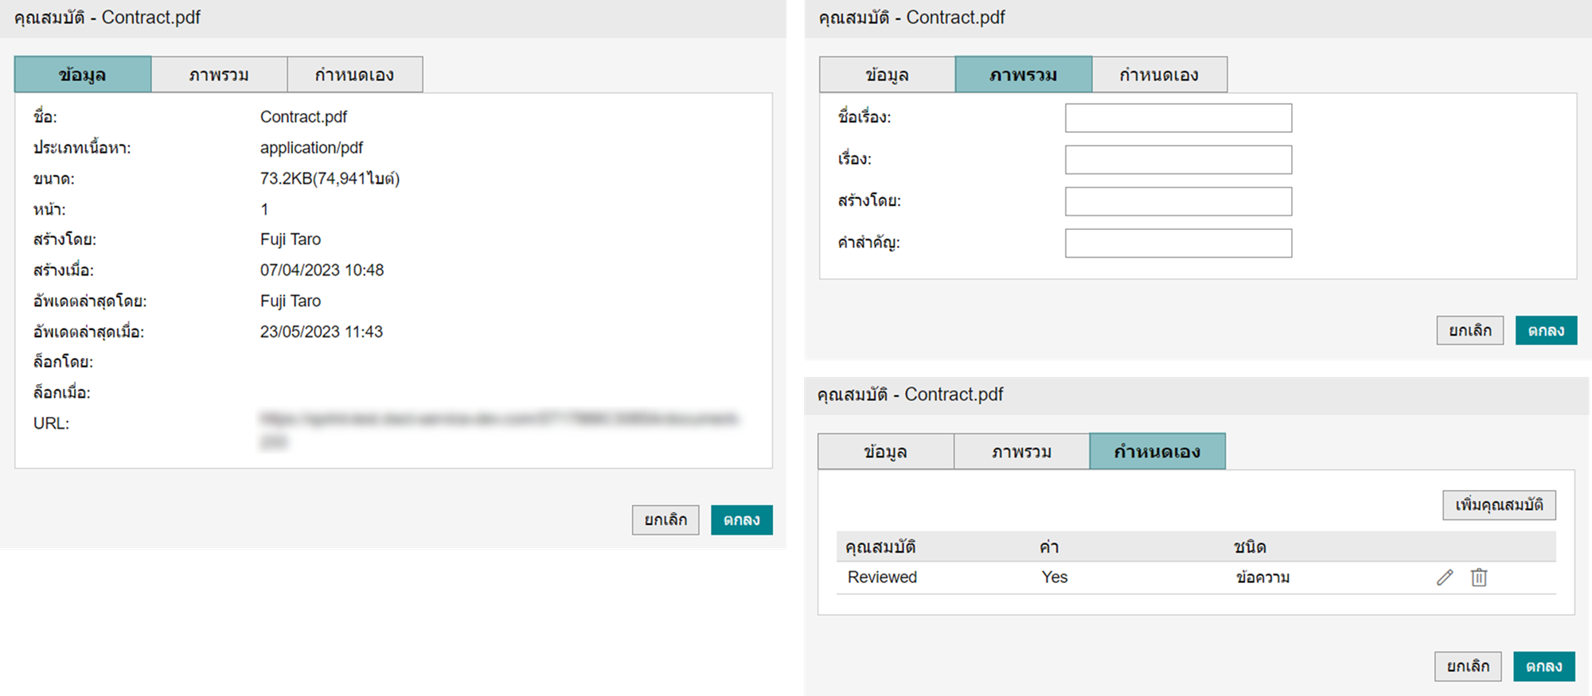This screenshot has width=1592, height=696.
Task: Select ข้อมูล tab in dialog with text fields
Action: pyautogui.click(x=887, y=75)
